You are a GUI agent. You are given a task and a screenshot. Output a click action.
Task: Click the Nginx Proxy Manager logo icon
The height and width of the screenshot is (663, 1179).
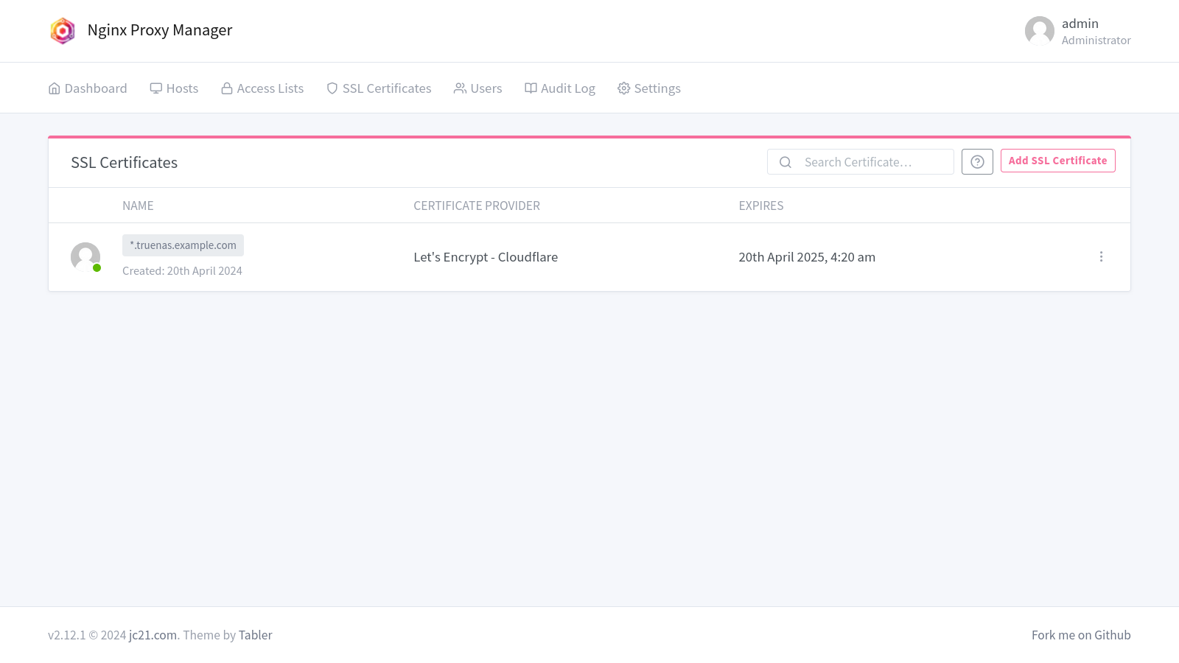click(63, 31)
